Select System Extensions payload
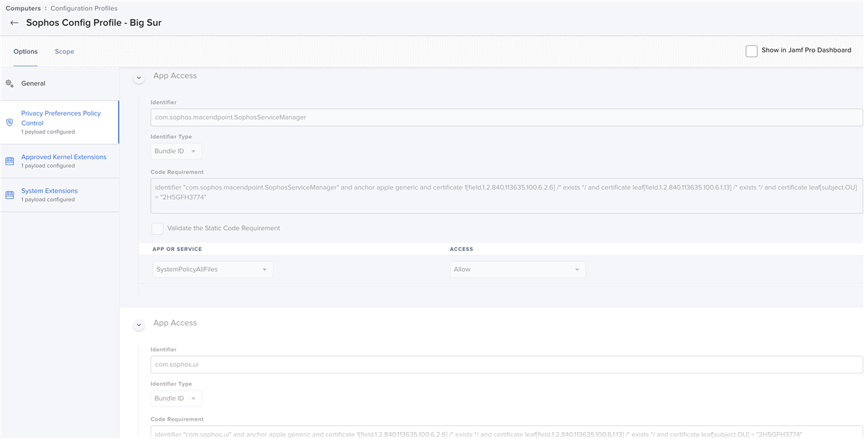This screenshot has height=439, width=864. (59, 195)
